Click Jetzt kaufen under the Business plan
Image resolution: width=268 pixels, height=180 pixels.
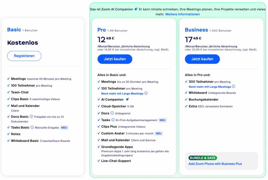point(202,59)
